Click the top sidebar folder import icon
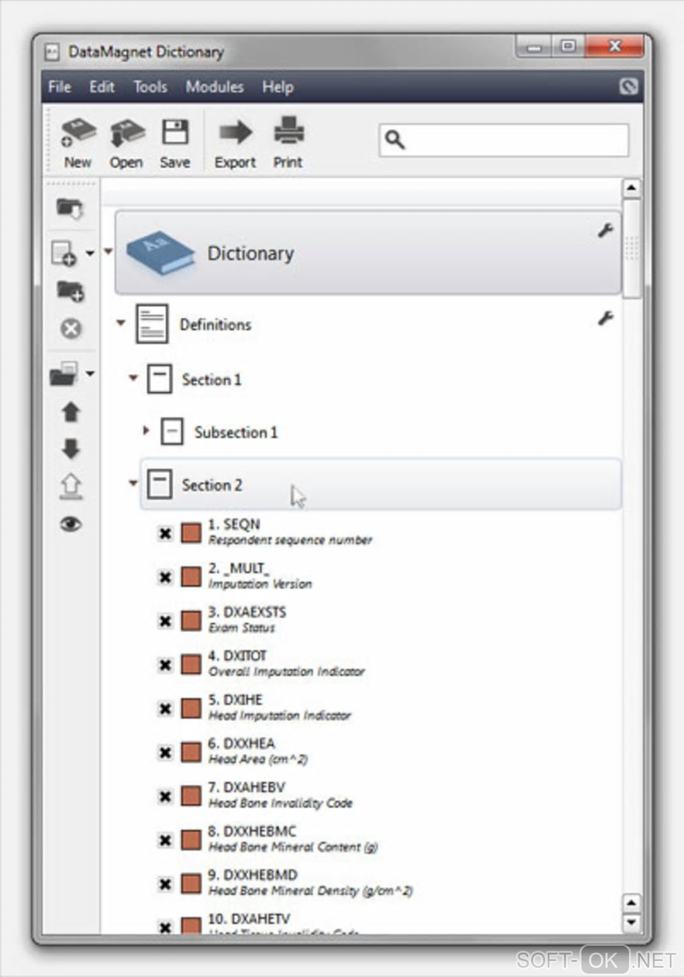Image resolution: width=684 pixels, height=977 pixels. (70, 209)
